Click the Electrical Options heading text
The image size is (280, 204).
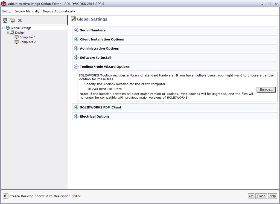95,117
